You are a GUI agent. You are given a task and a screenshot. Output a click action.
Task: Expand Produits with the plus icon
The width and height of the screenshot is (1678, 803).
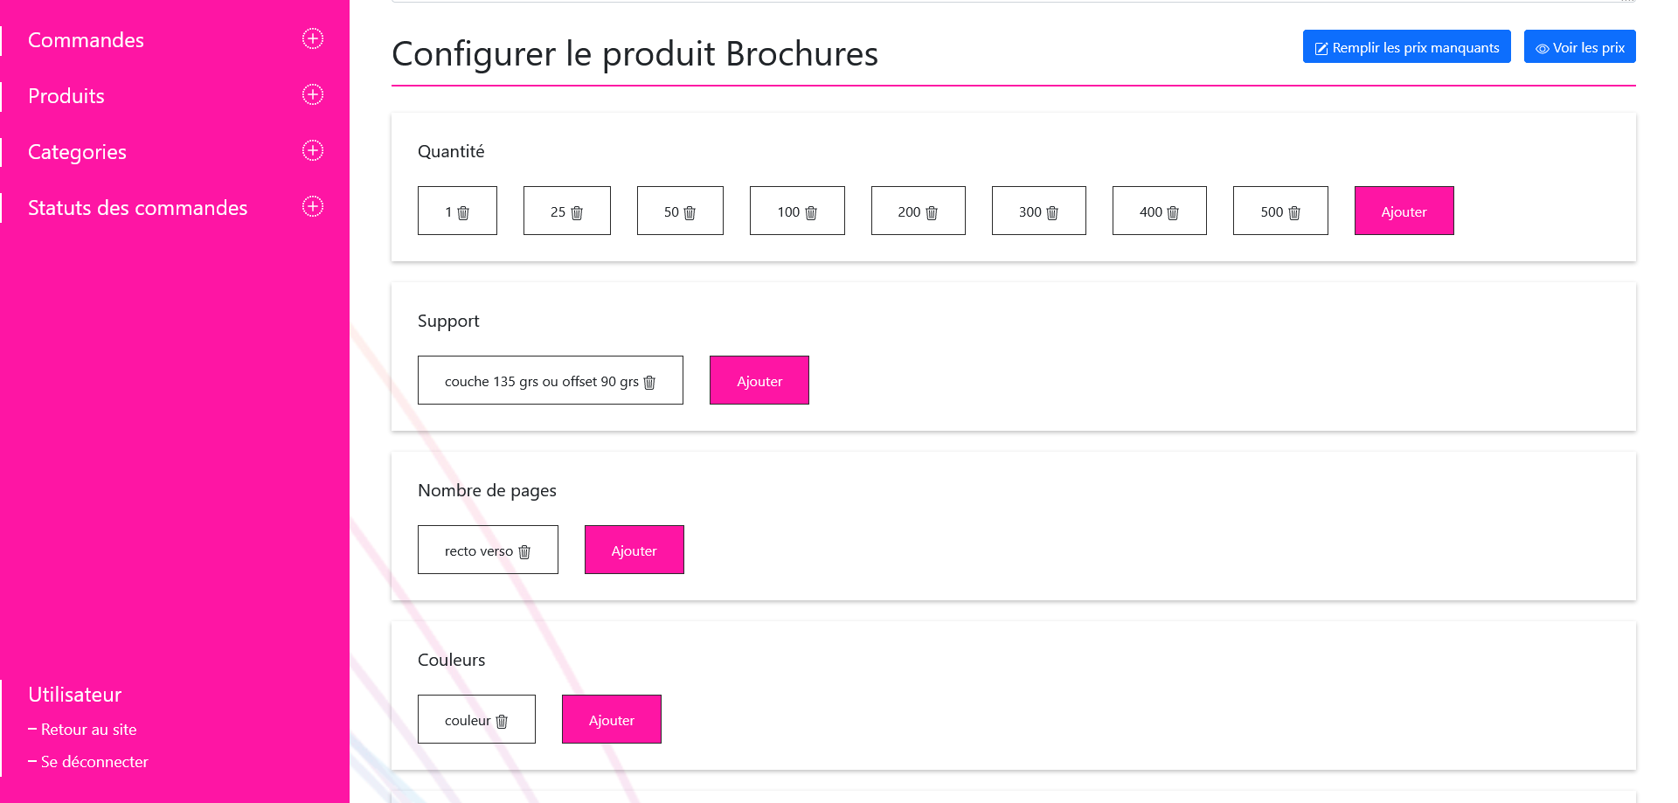point(312,94)
